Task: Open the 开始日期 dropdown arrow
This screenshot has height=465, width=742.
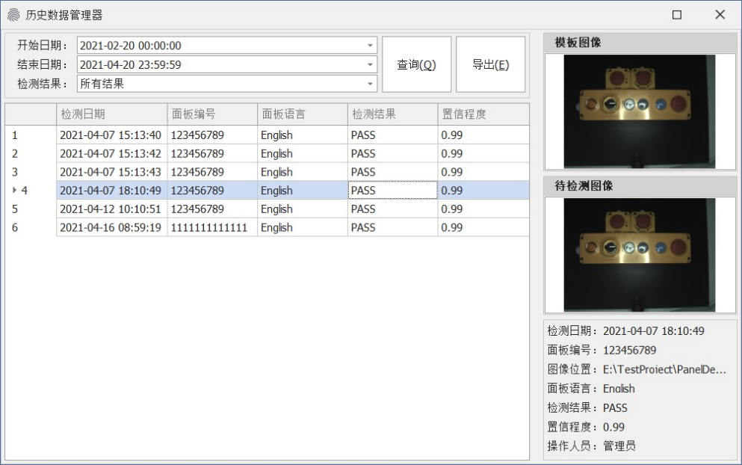Action: coord(369,46)
